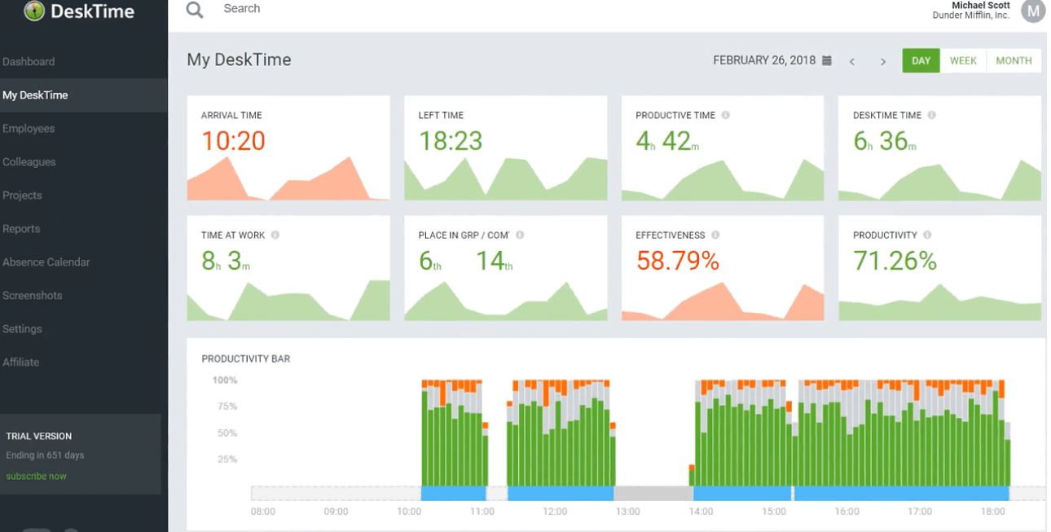This screenshot has height=532, width=1051.
Task: Click Productive Time 4h 42m value
Action: point(667,141)
